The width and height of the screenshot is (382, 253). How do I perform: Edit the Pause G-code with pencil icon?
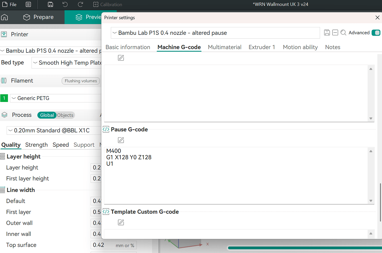point(121,140)
